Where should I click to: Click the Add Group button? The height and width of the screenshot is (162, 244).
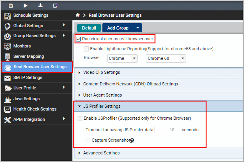click(x=118, y=28)
